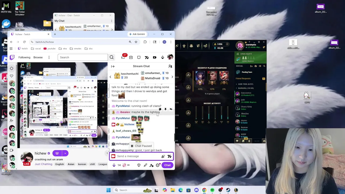Show next gift leaderboard entries with the right arrow
This screenshot has width=345, height=194.
(172, 77)
